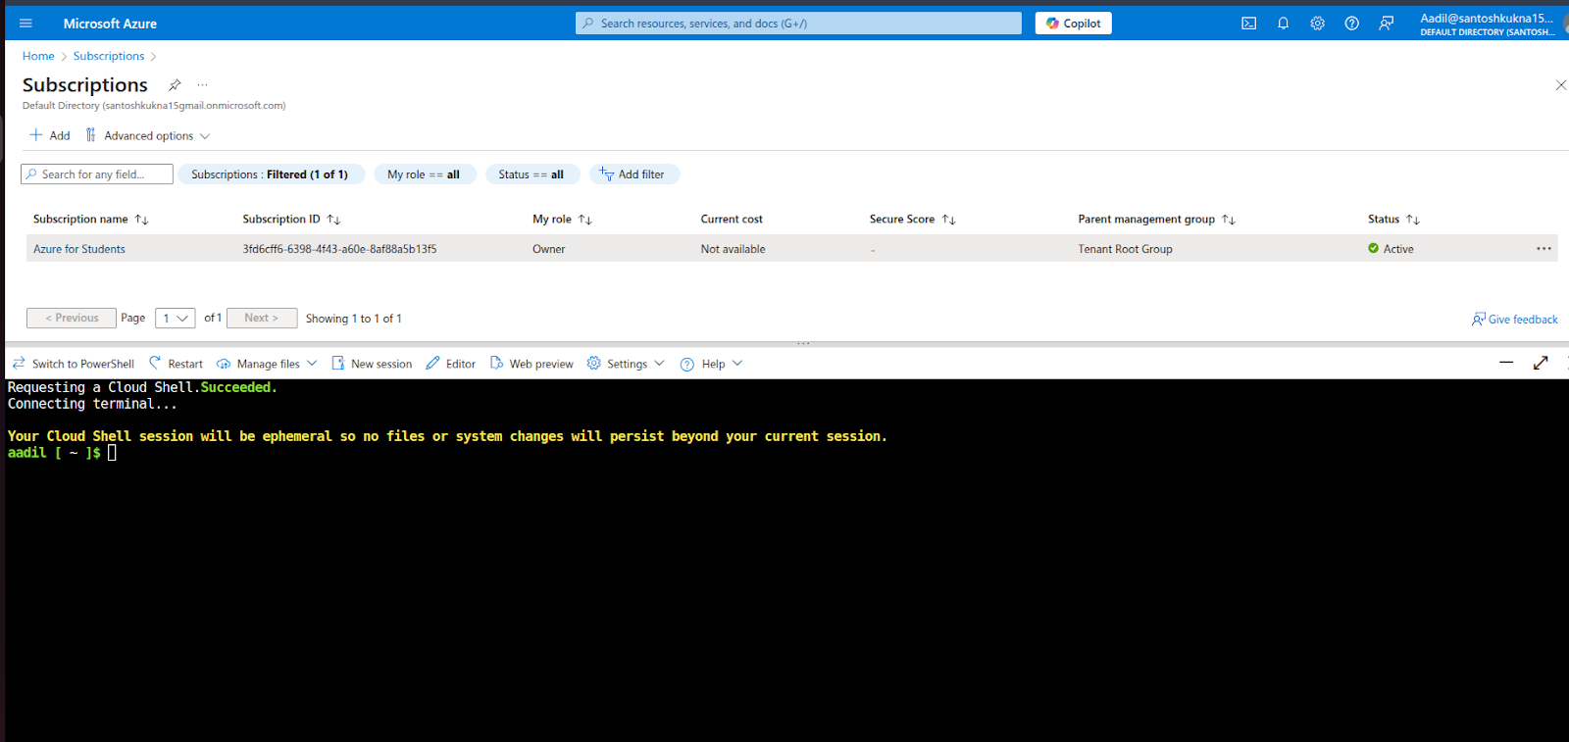Go to Home breadcrumb

tap(38, 56)
